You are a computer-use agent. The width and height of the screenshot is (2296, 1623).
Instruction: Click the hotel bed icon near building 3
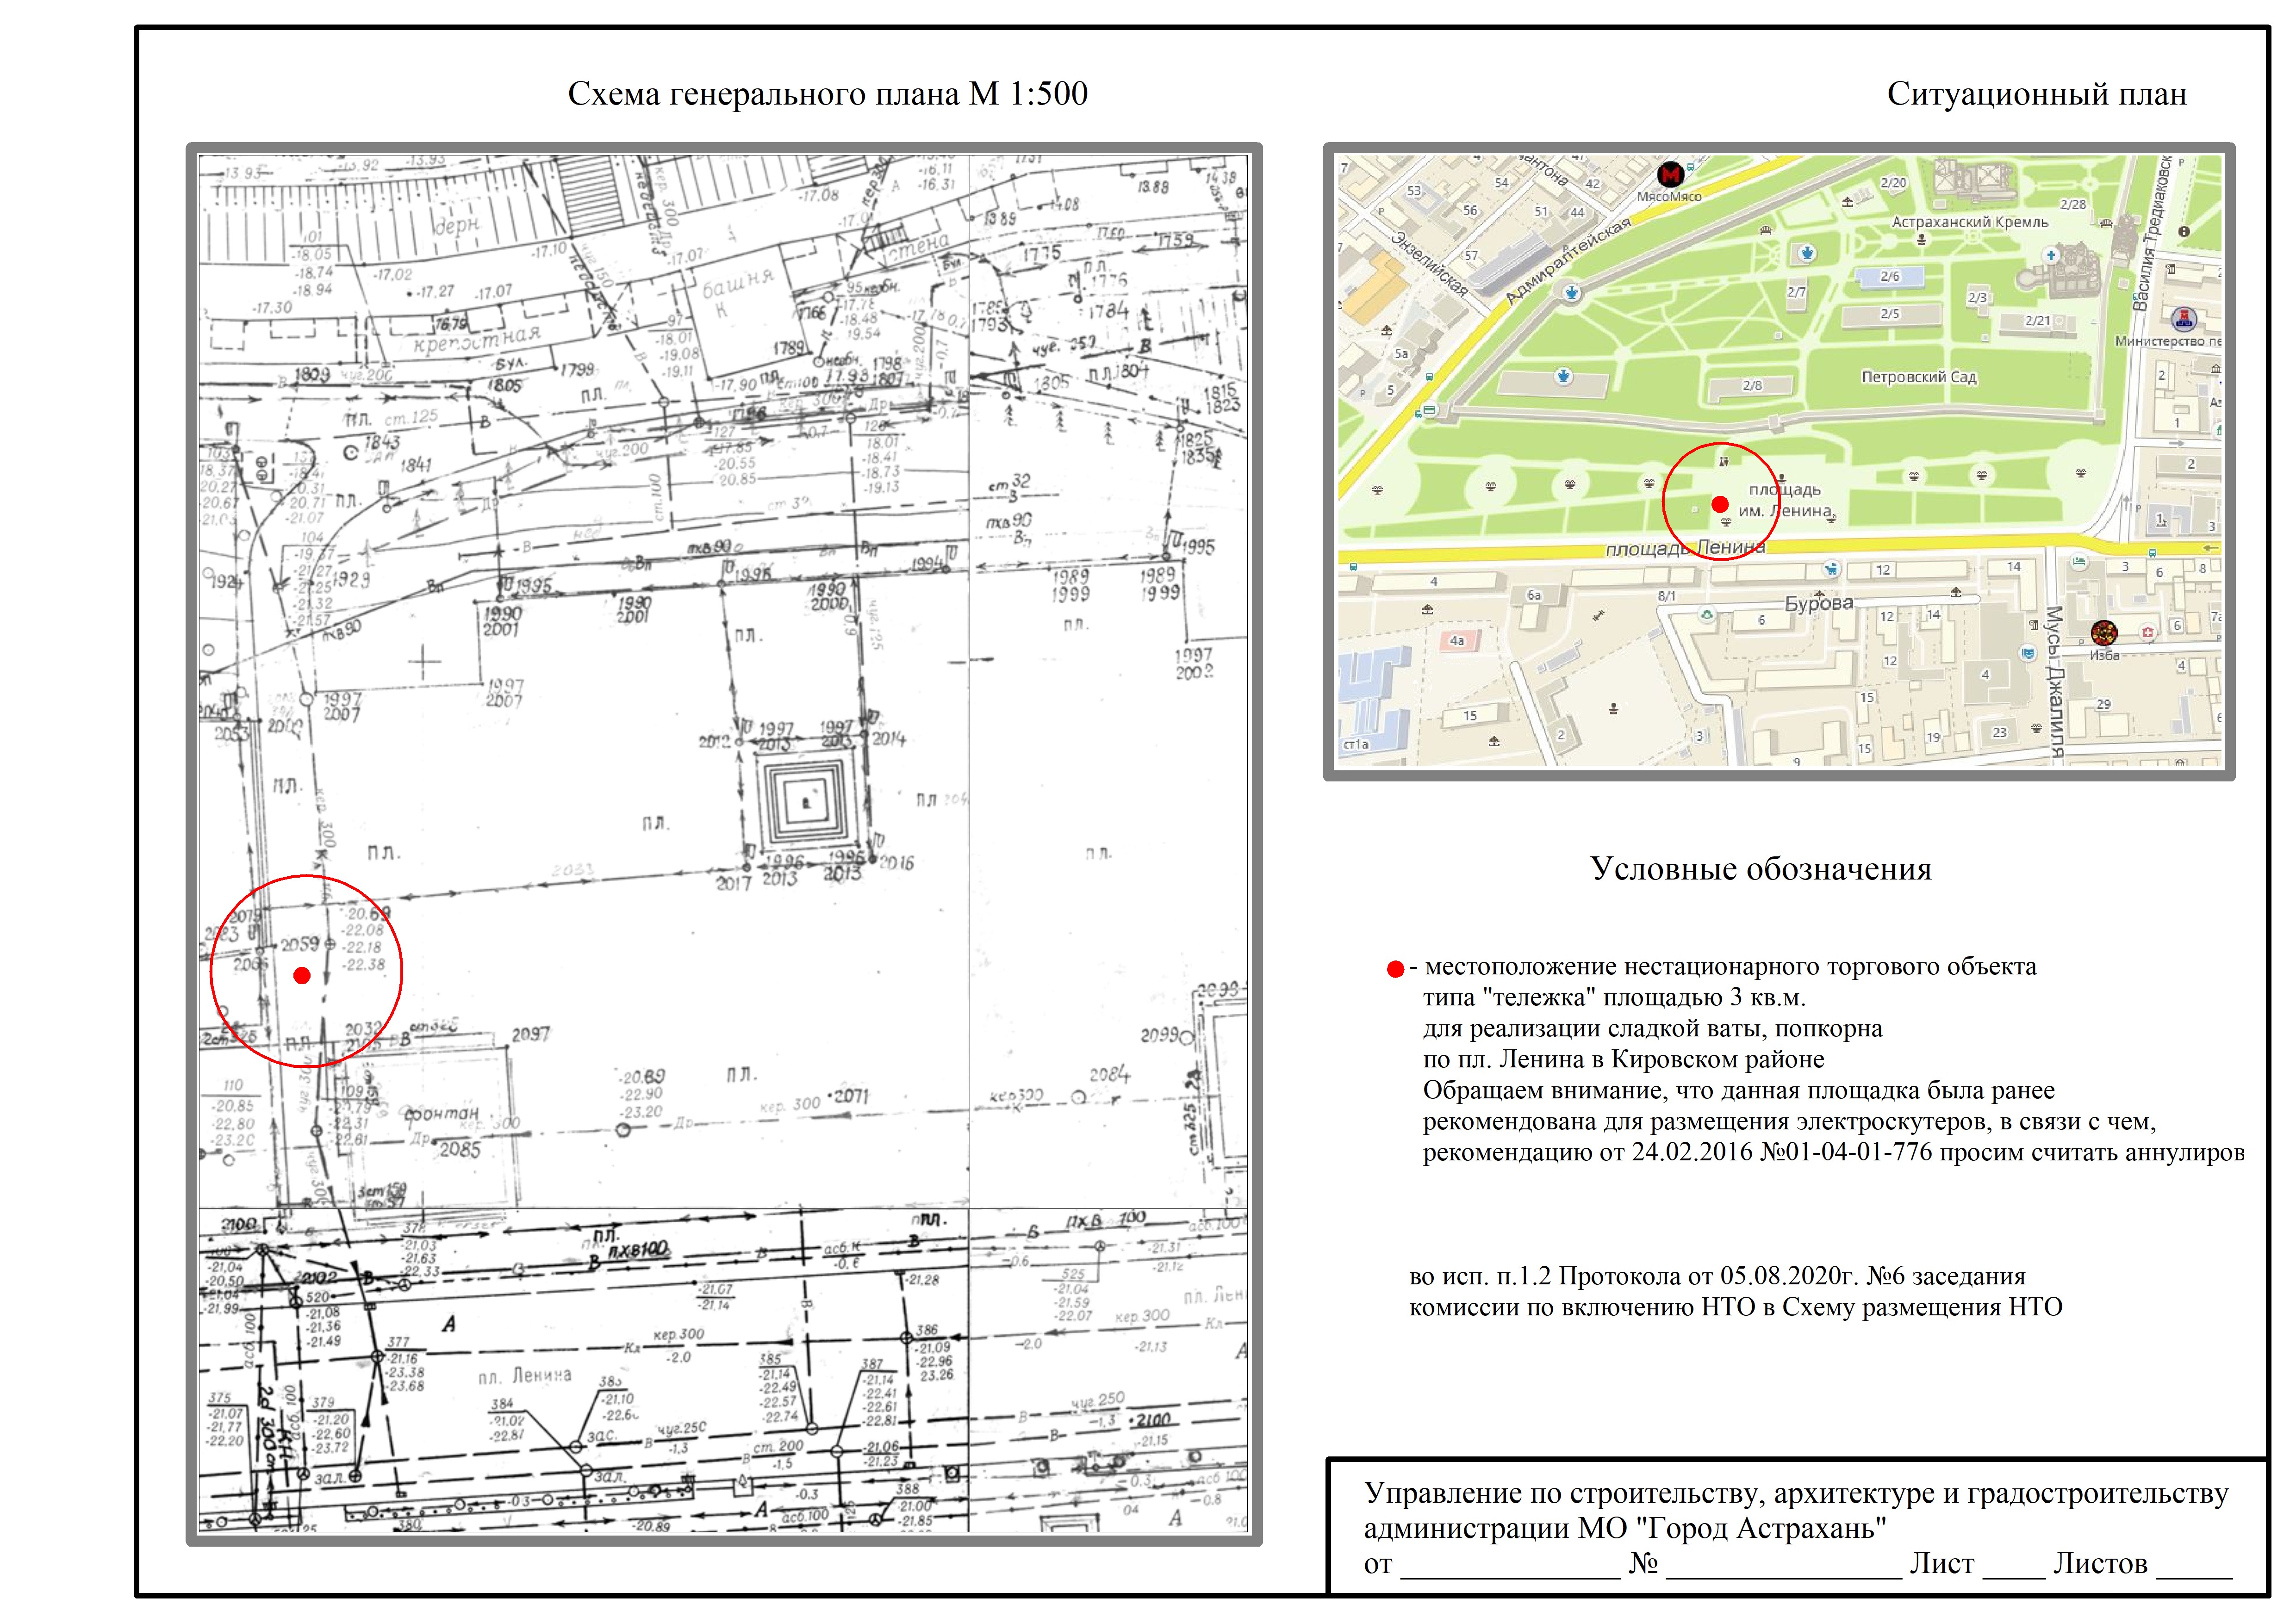pos(2080,562)
